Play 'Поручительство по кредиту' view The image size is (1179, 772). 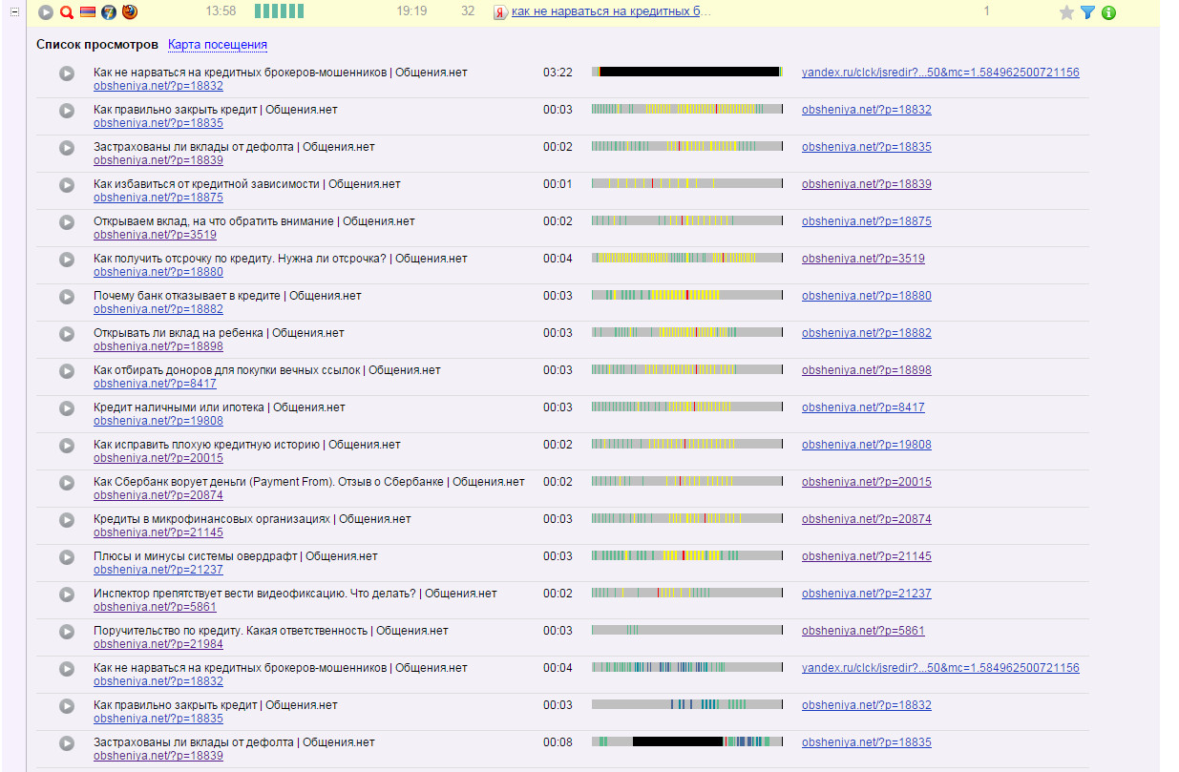[67, 631]
